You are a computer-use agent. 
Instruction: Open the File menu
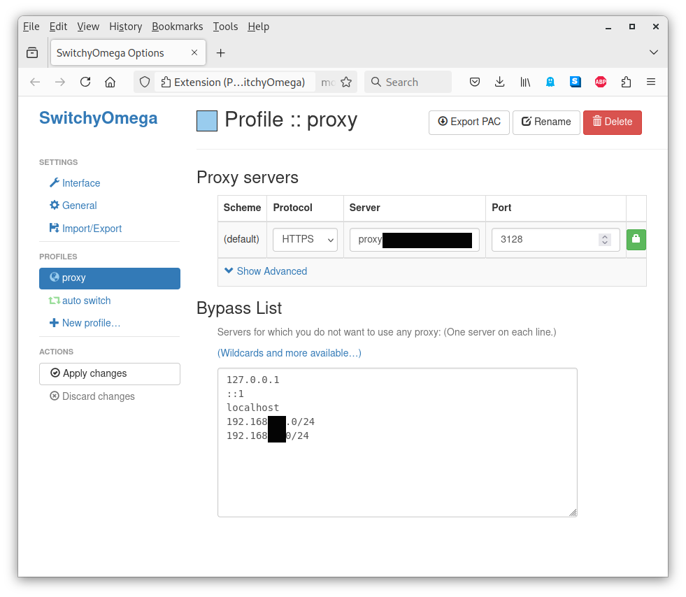click(x=31, y=27)
